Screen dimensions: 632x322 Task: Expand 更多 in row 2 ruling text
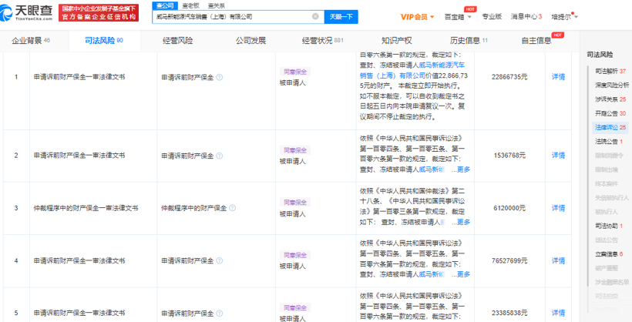(x=463, y=169)
